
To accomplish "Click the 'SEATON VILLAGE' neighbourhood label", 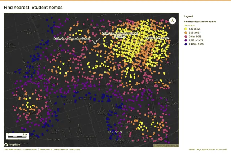I will point(68,101).
